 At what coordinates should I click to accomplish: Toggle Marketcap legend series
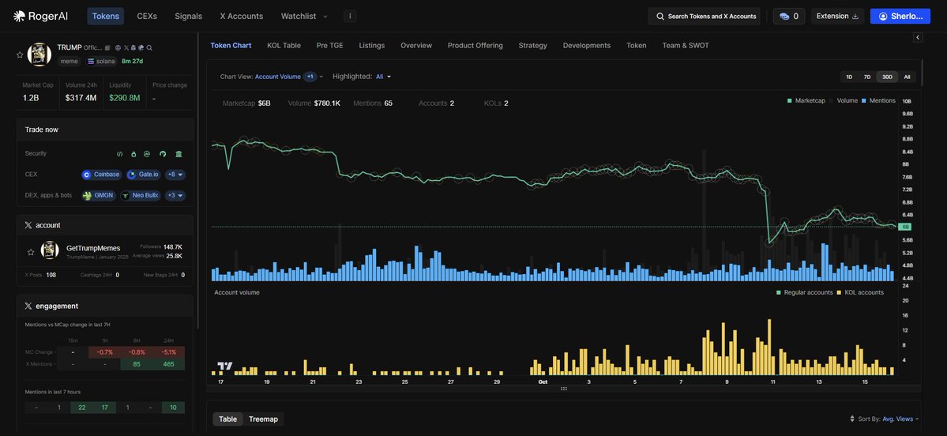point(808,101)
